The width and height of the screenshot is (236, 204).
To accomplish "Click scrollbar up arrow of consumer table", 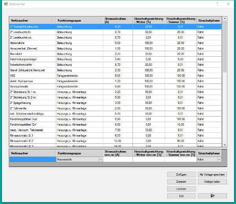I will pyautogui.click(x=225, y=19).
